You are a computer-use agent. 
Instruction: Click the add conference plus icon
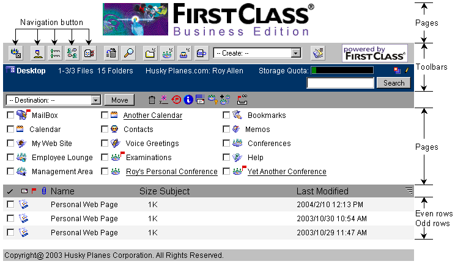tap(225, 100)
